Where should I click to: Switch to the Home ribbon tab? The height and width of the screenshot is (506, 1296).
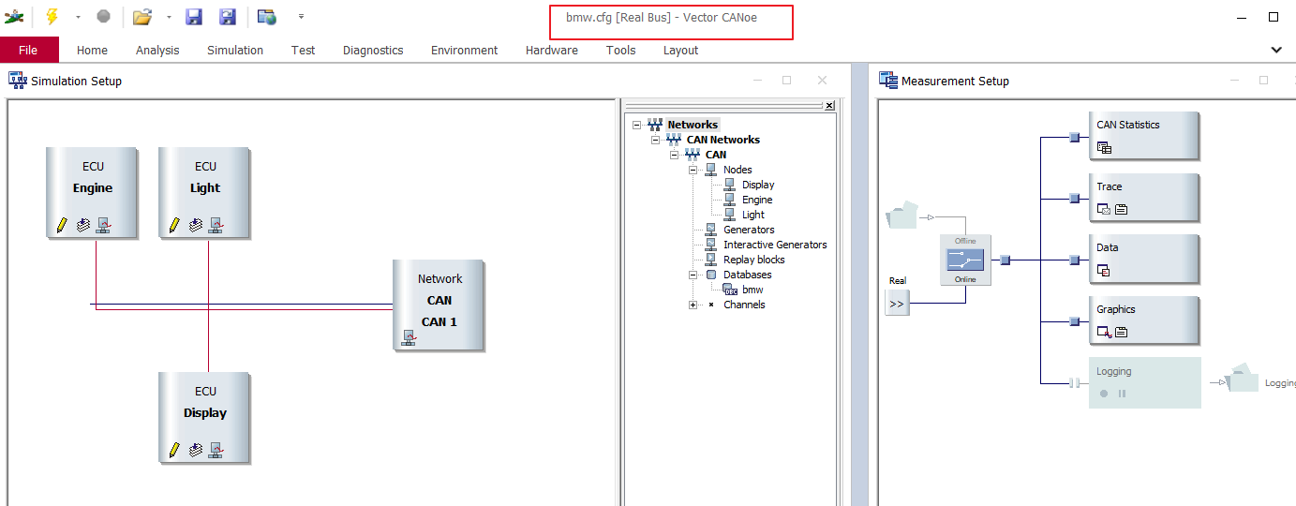coord(92,51)
